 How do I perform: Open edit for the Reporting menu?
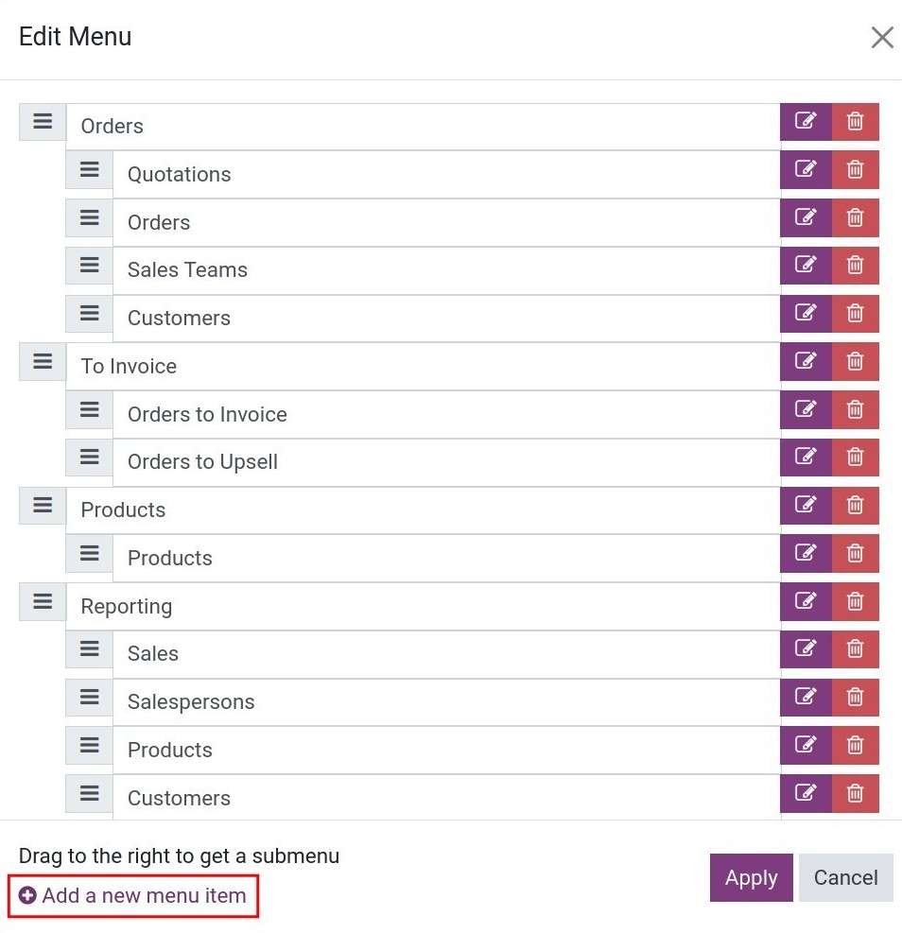pos(806,601)
